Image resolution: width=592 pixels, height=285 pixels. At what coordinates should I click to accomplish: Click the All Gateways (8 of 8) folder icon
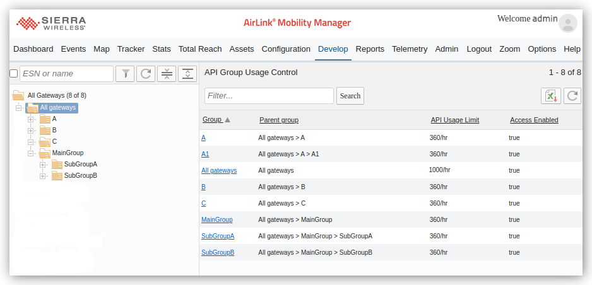point(18,95)
